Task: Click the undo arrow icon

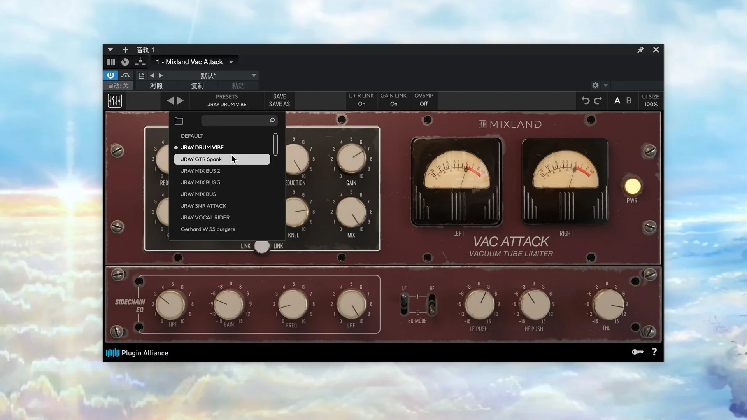Action: click(586, 101)
